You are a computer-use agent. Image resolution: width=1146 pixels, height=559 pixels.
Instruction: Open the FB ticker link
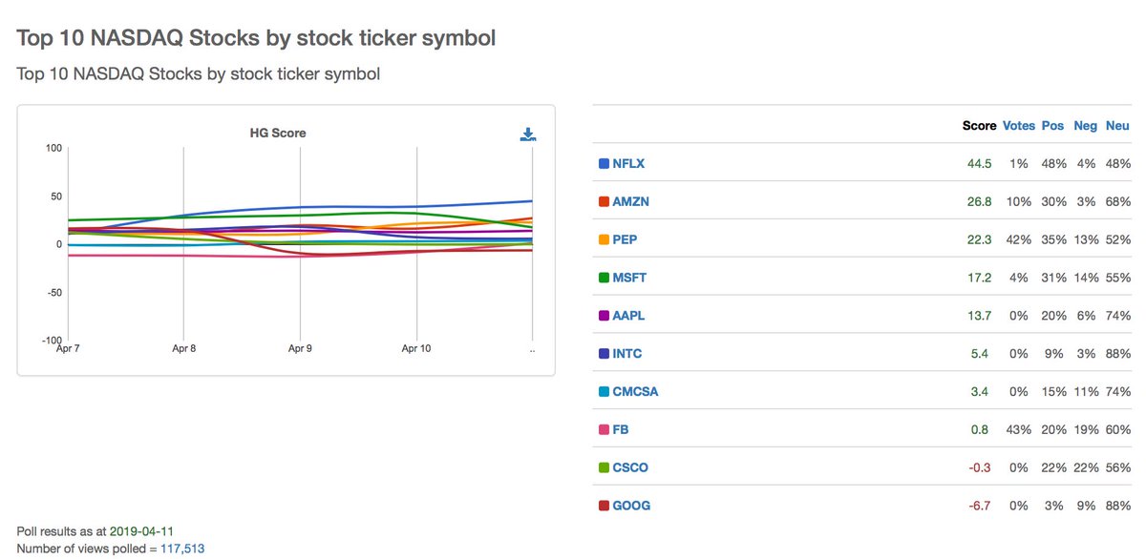coord(622,429)
